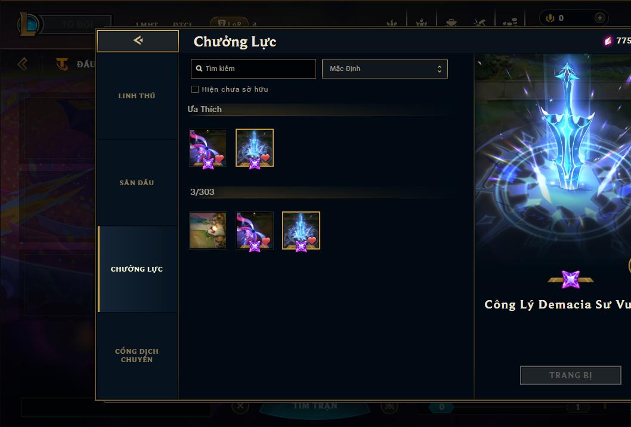Select the Chưởng Lực tab

[x=137, y=269]
